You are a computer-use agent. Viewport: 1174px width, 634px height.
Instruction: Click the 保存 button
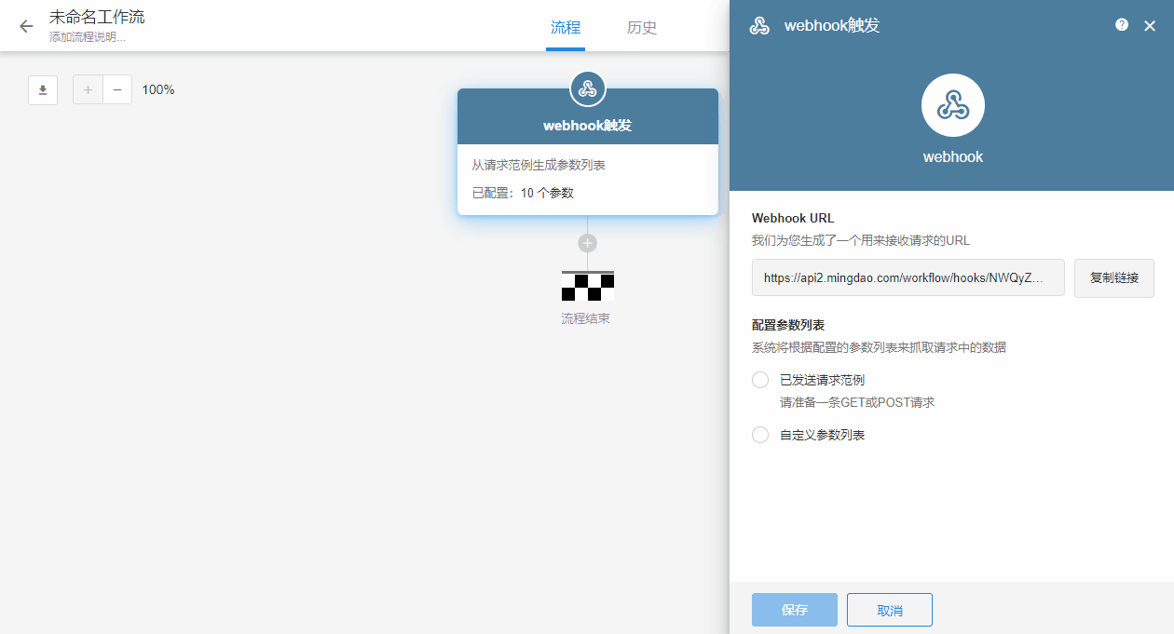(794, 610)
